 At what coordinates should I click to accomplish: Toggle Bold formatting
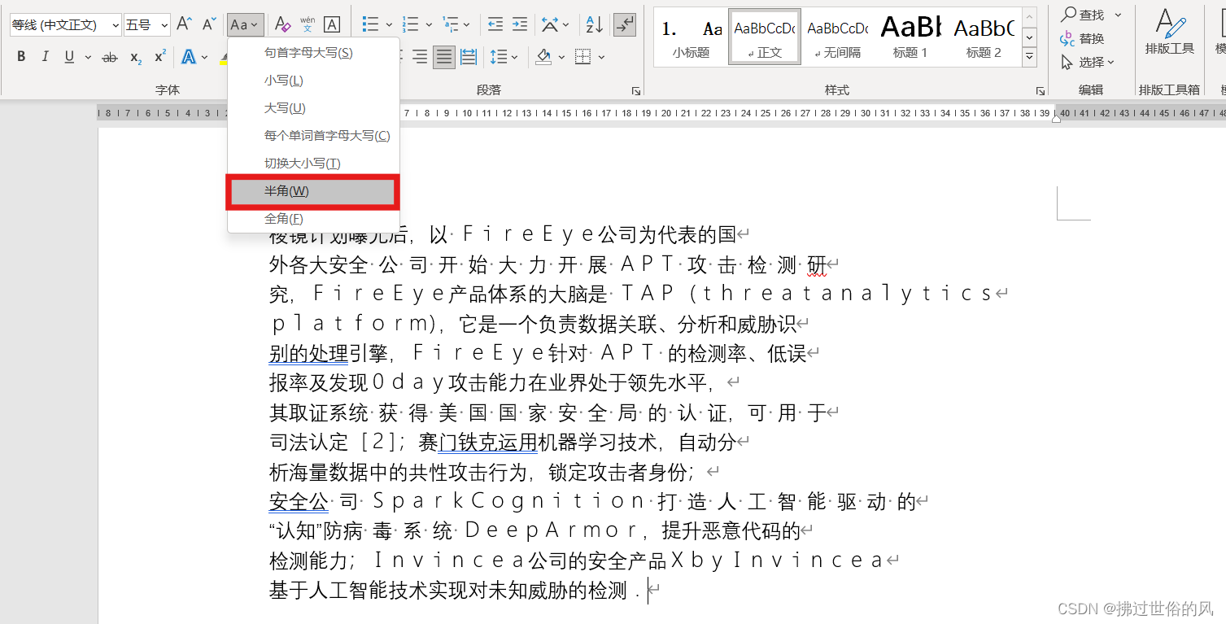point(21,57)
